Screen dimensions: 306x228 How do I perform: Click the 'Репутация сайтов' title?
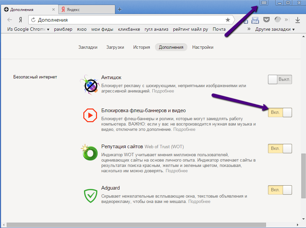(122, 147)
